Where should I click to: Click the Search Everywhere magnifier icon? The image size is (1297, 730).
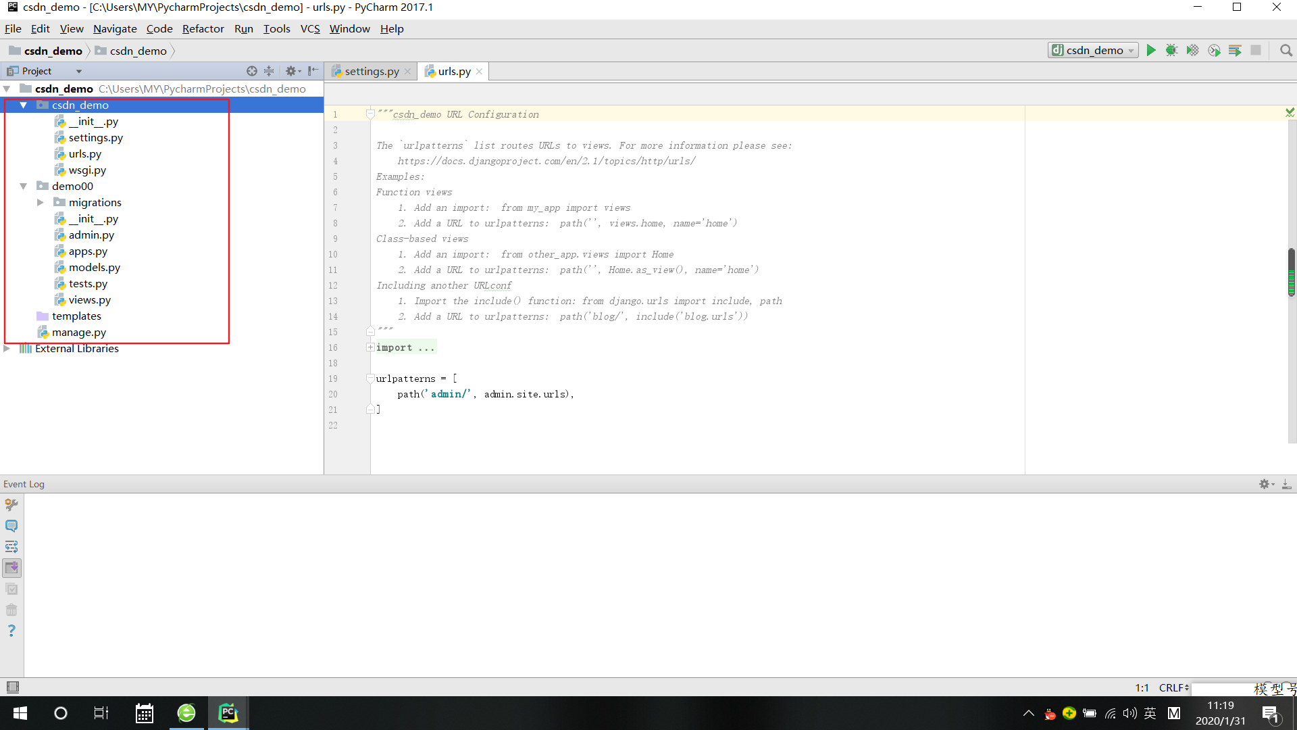coord(1286,51)
